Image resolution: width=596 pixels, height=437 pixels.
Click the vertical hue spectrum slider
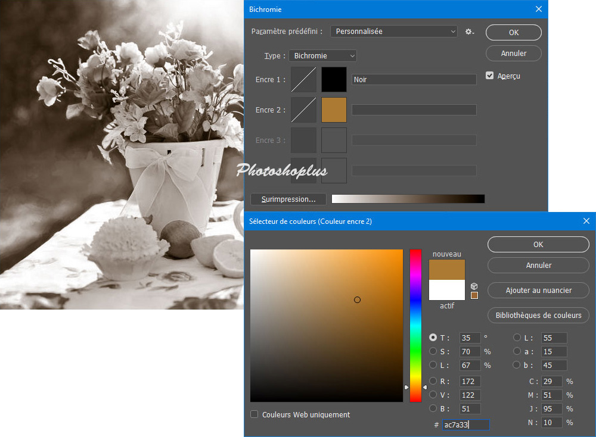click(415, 325)
